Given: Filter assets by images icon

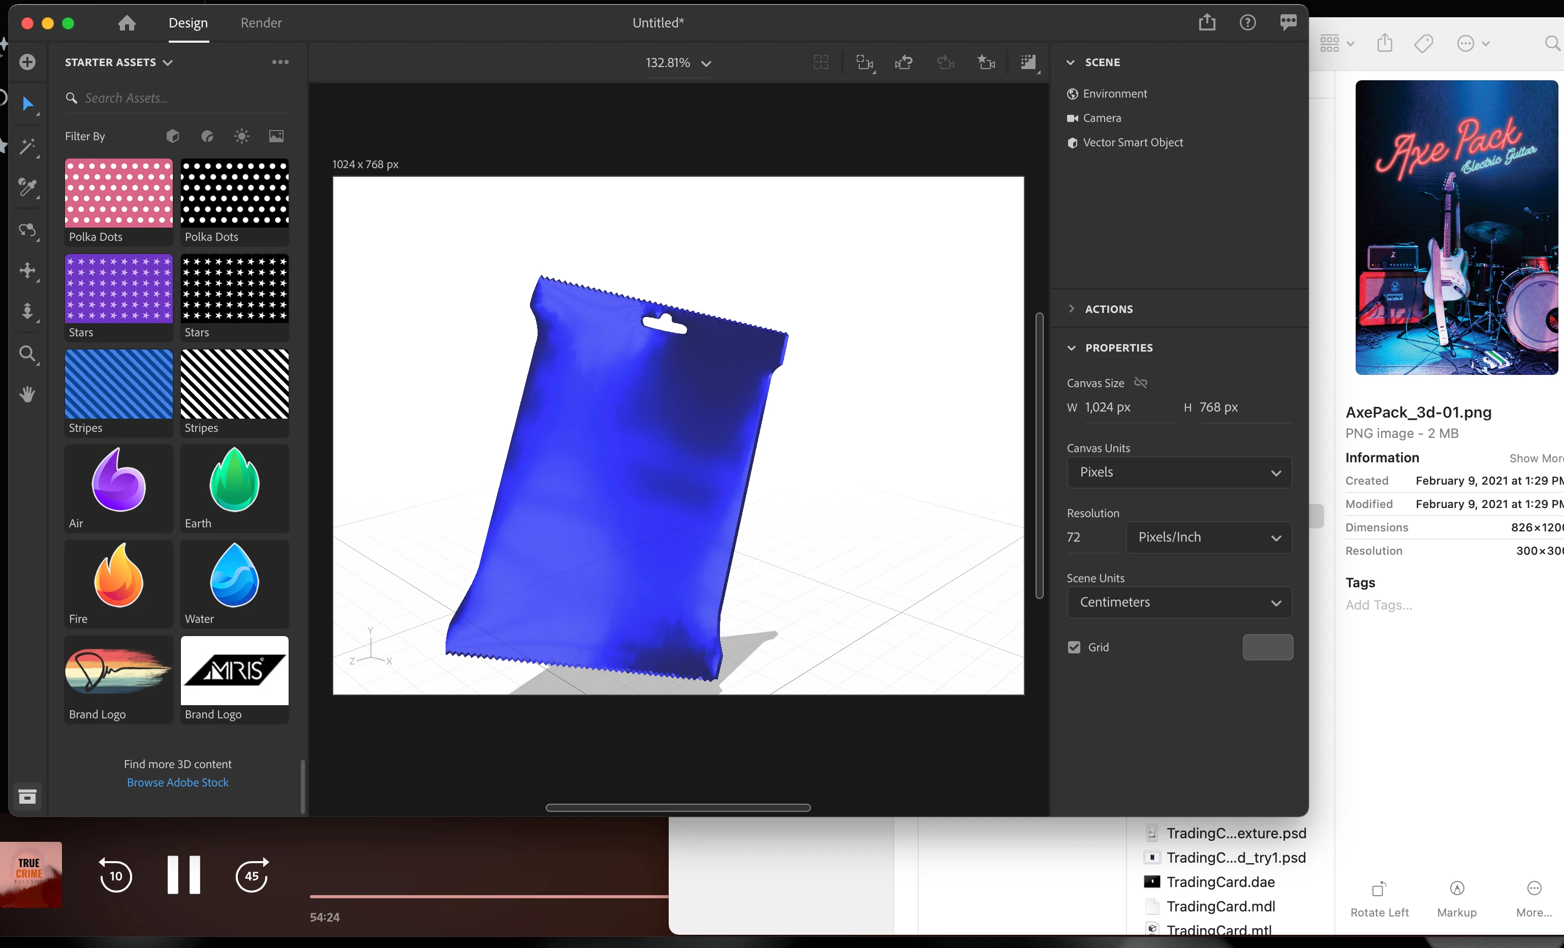Looking at the screenshot, I should coord(276,136).
